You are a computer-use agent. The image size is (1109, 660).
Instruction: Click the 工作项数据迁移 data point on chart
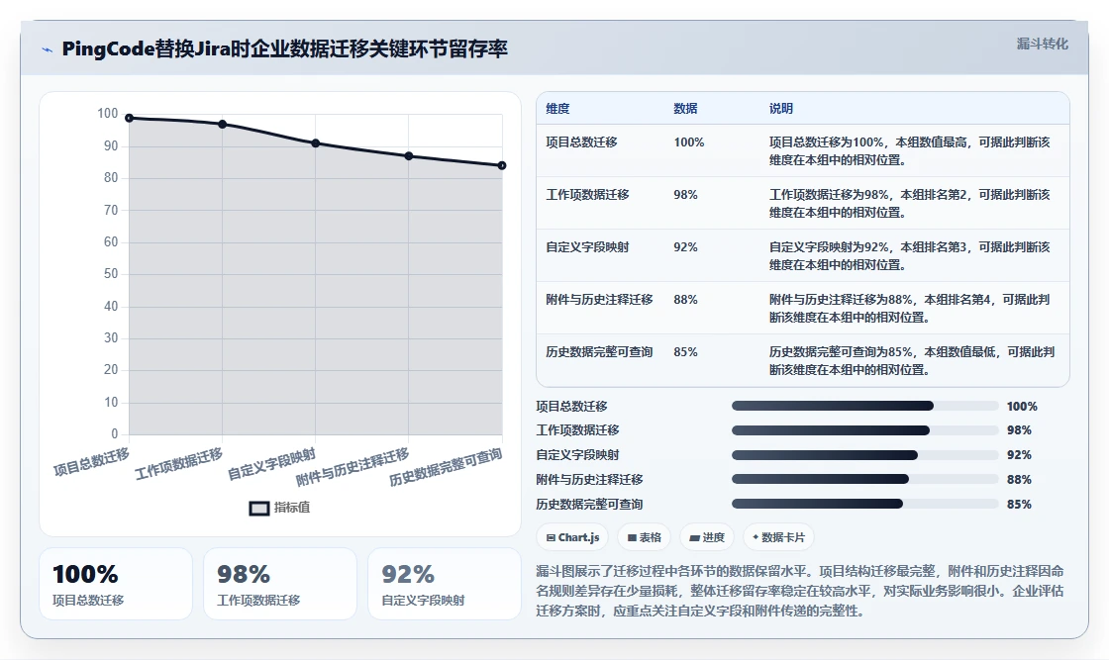click(222, 125)
